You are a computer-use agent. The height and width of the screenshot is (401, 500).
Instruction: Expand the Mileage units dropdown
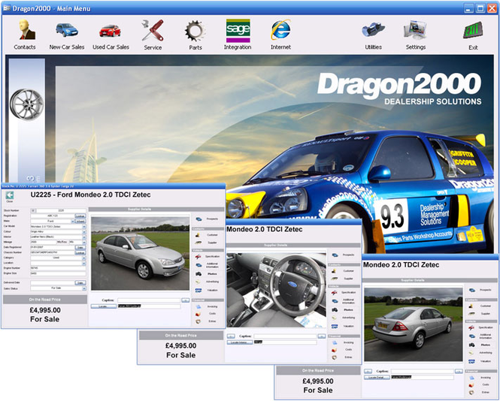(x=84, y=242)
